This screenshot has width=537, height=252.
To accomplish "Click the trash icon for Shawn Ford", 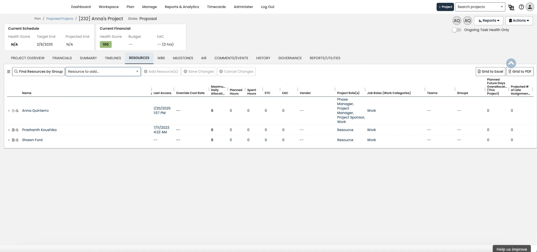I will tap(13, 140).
